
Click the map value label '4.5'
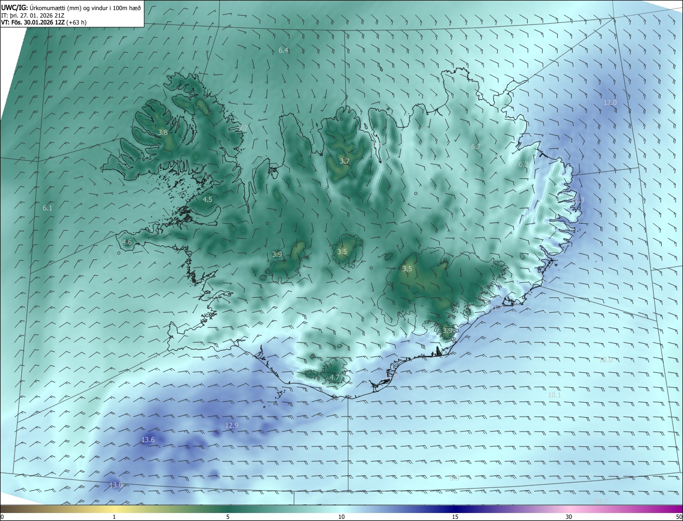point(208,199)
